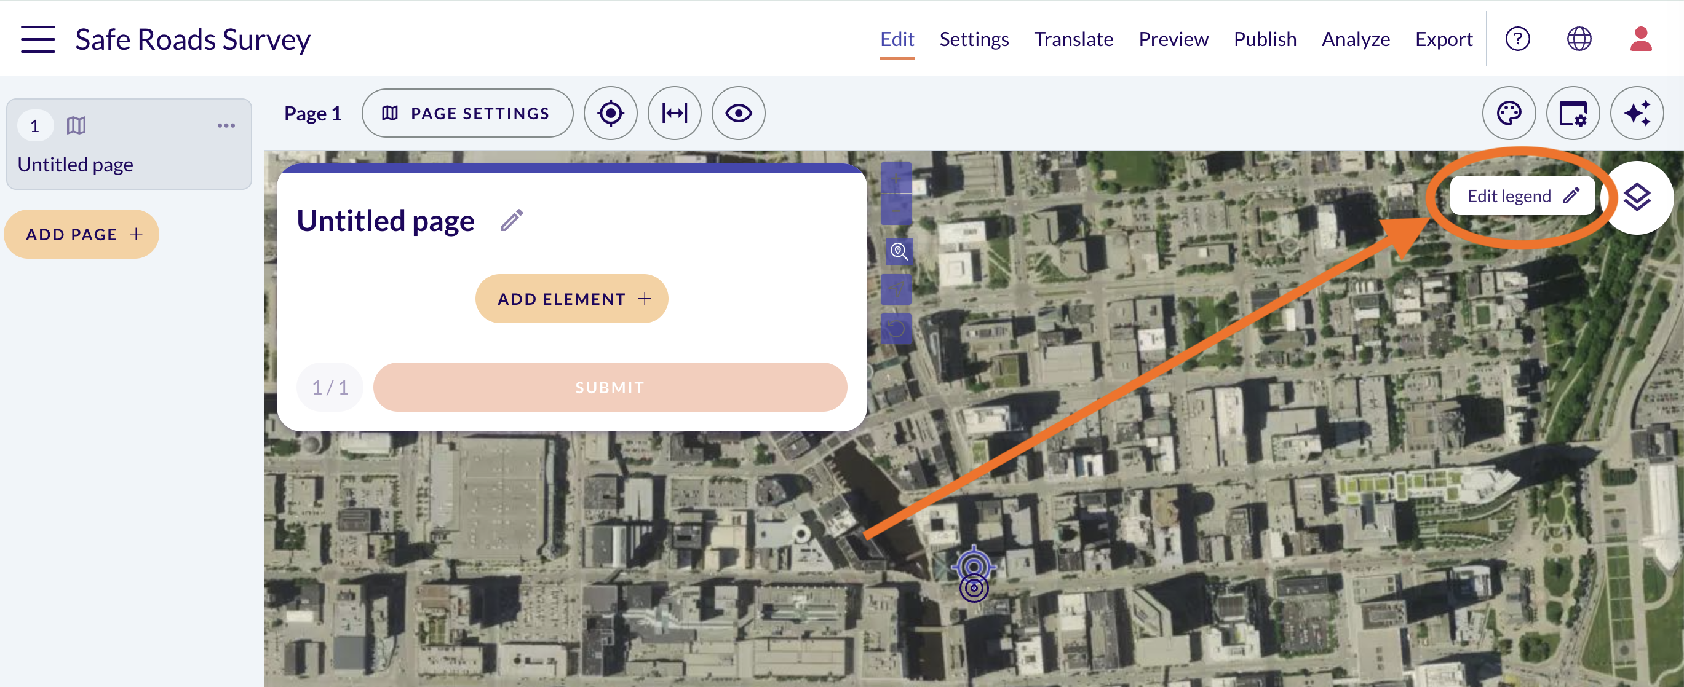Click the map reset rotation button

tap(896, 329)
